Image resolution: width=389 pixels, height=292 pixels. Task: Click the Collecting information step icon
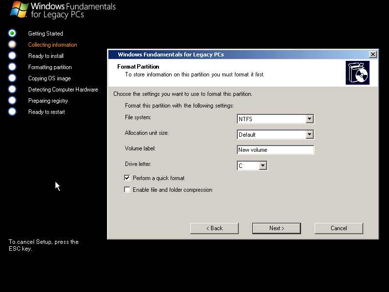(12, 44)
